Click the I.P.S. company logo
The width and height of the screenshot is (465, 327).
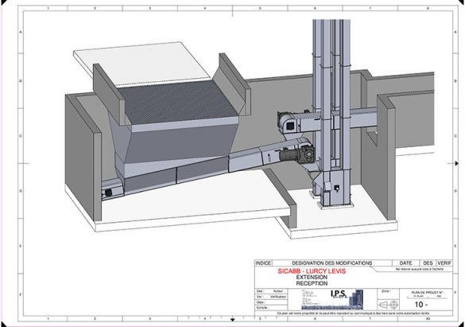coord(332,299)
